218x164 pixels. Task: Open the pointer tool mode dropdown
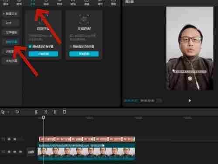[8, 112]
